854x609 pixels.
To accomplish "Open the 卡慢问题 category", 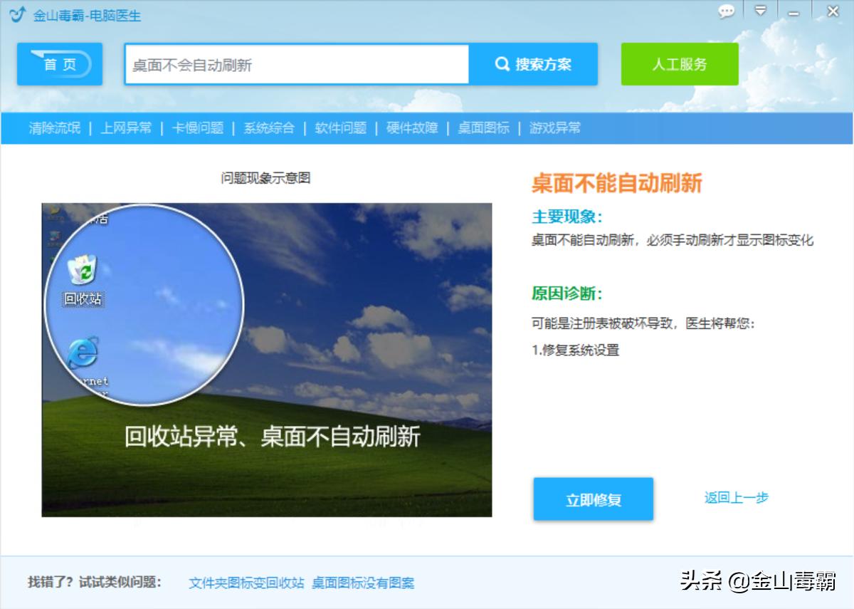I will pos(199,128).
